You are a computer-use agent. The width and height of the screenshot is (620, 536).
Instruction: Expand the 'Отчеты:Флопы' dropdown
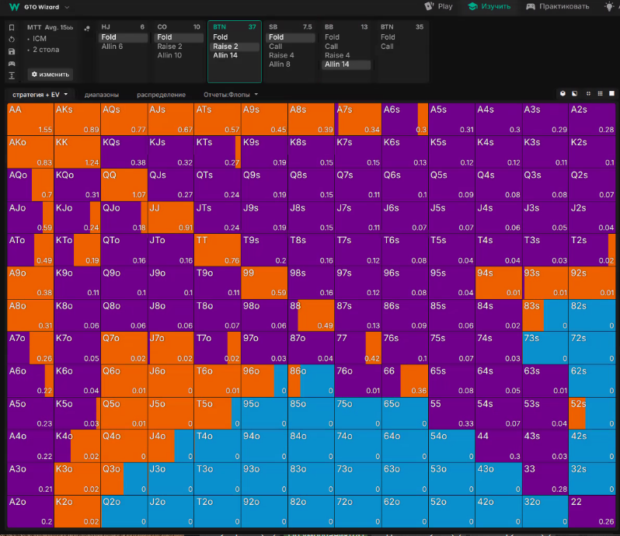click(x=231, y=95)
